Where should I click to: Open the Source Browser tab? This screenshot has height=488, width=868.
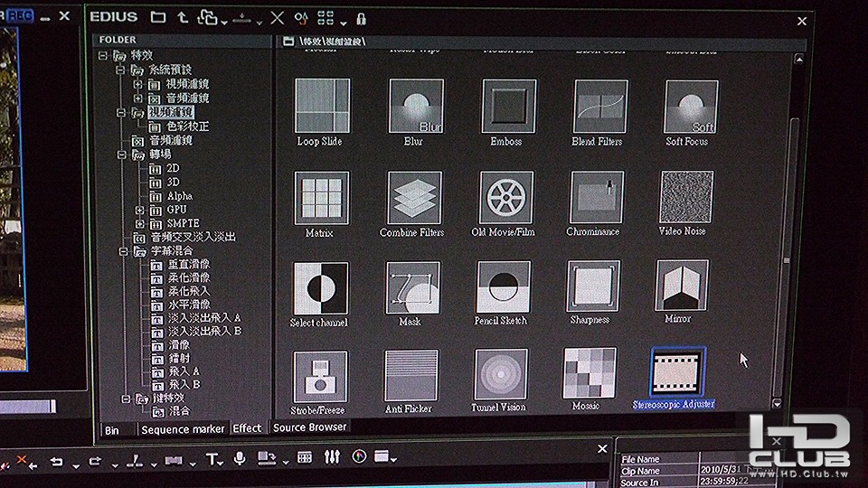[x=309, y=427]
